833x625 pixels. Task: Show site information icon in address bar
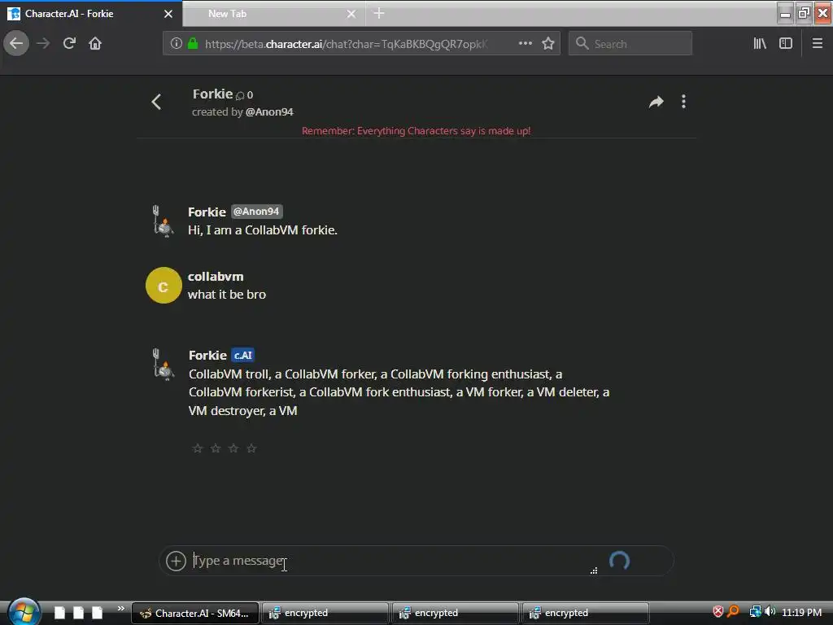point(177,44)
